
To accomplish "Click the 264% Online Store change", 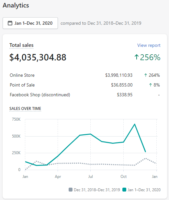I will 152,75.
